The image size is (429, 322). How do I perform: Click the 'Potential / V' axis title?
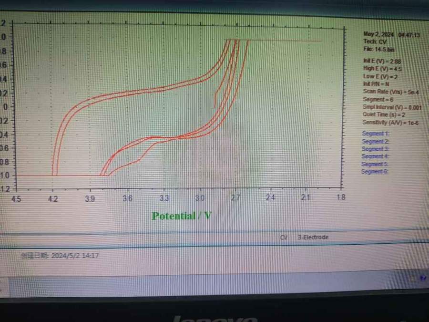182,216
